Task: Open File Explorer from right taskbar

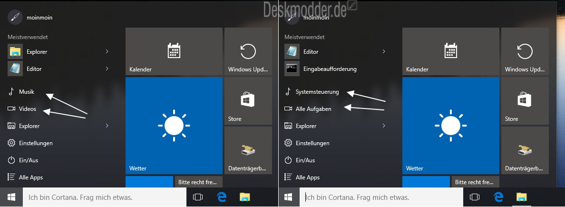Action: 521,197
